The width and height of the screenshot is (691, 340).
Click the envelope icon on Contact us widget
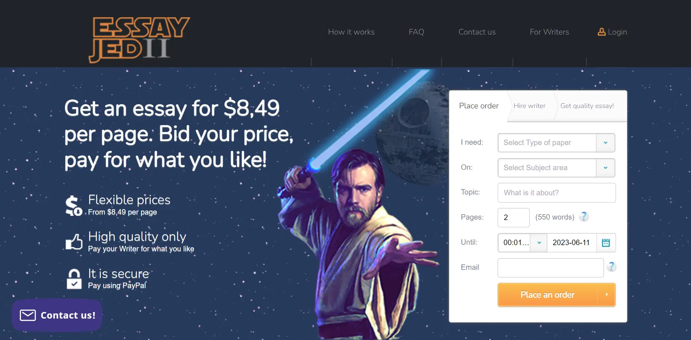tap(28, 315)
